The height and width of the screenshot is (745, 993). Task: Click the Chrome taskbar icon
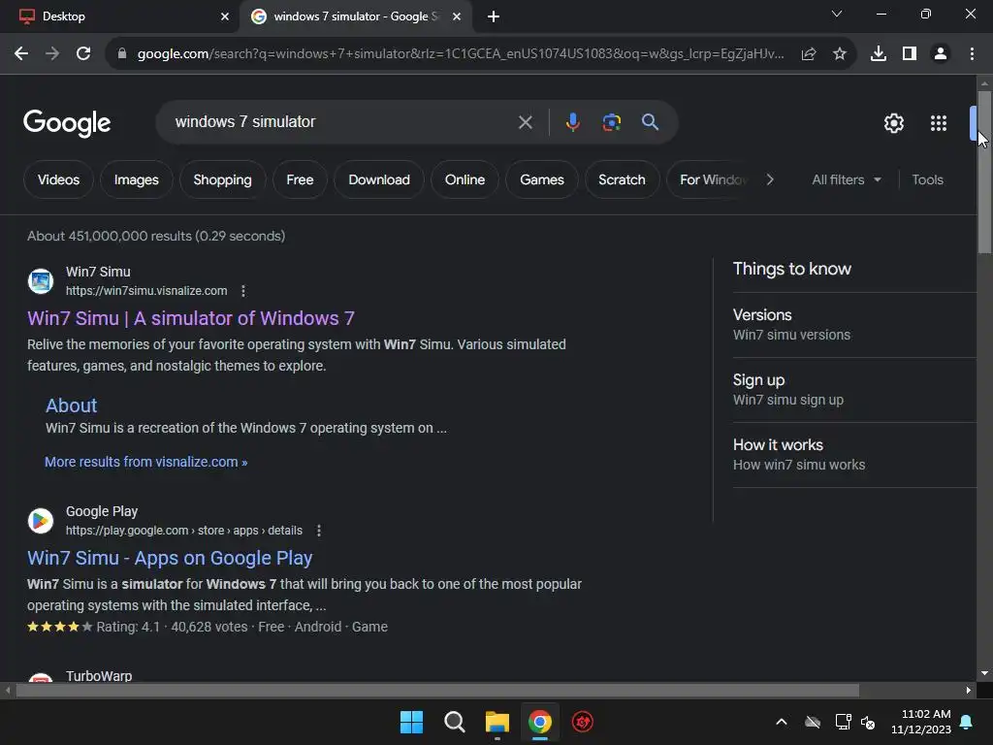pyautogui.click(x=539, y=722)
